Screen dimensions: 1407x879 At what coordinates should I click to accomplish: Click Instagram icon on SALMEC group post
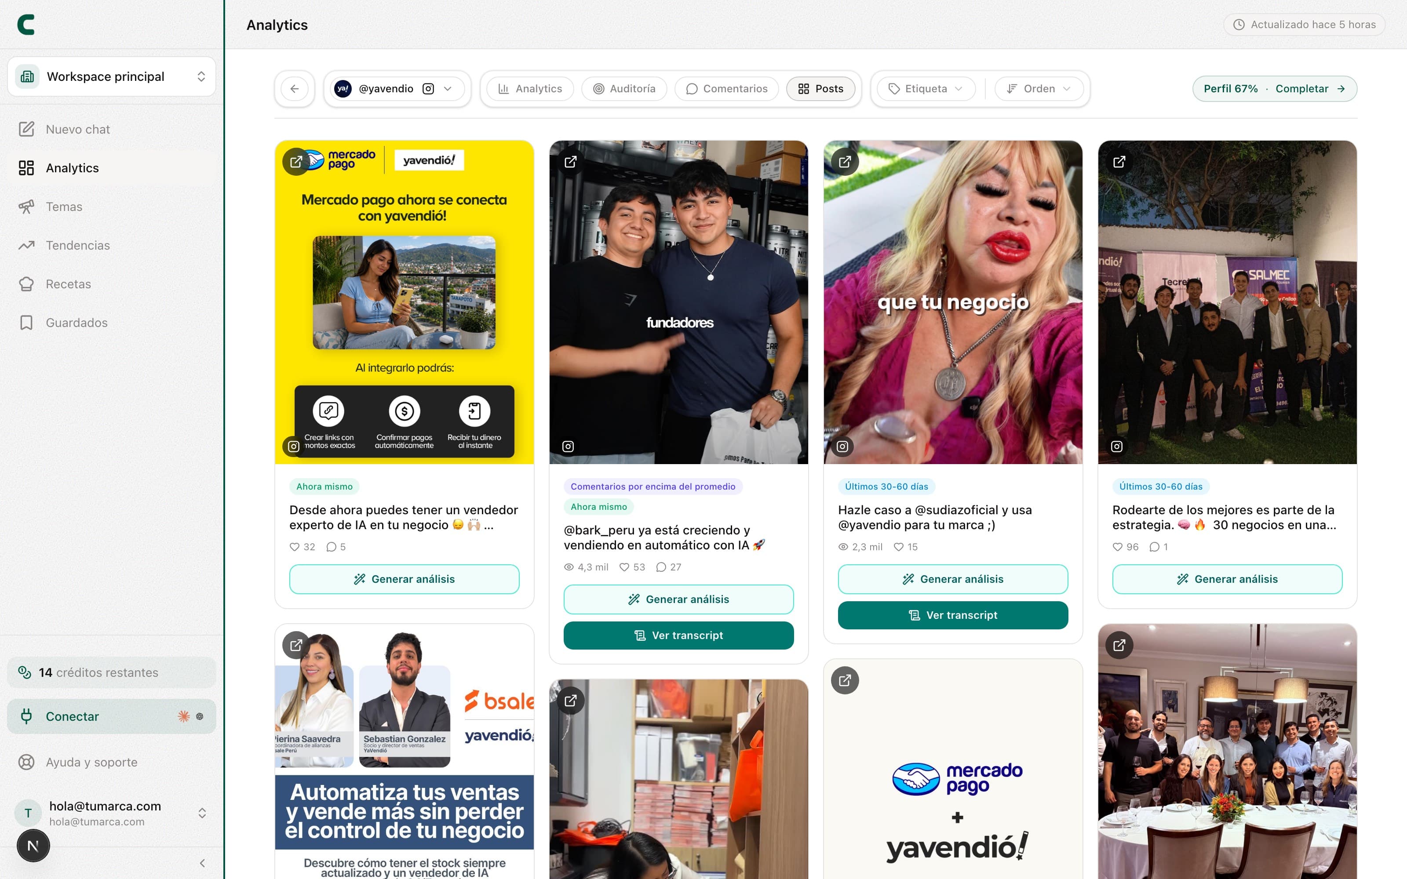[x=1117, y=447]
